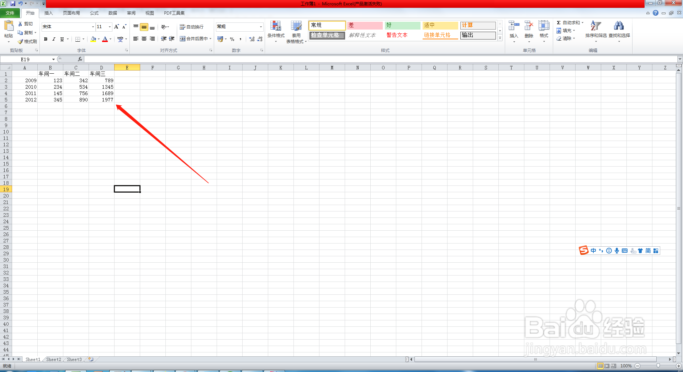The width and height of the screenshot is (683, 372).
Task: Toggle Bold formatting
Action: pyautogui.click(x=46, y=39)
